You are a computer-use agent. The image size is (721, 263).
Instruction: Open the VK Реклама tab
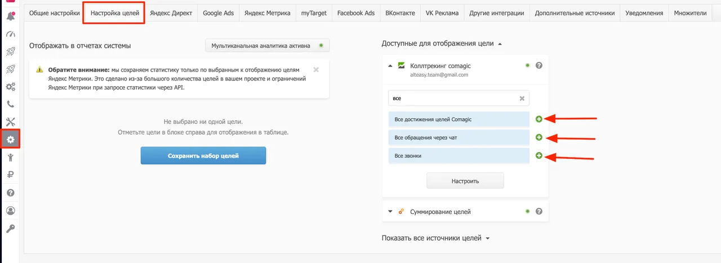(x=442, y=13)
